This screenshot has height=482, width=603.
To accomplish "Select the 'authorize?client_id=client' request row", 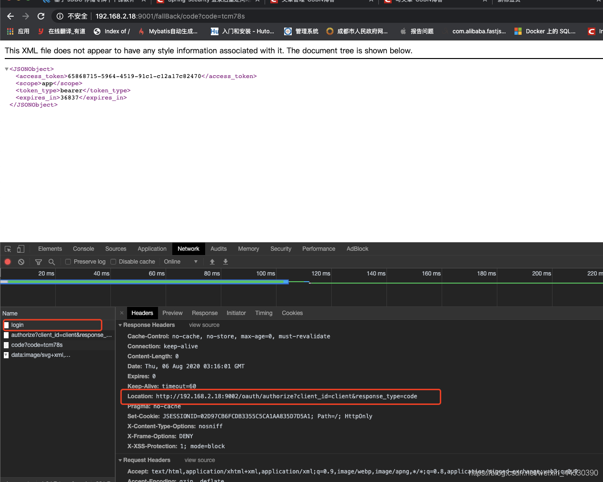I will (x=58, y=335).
